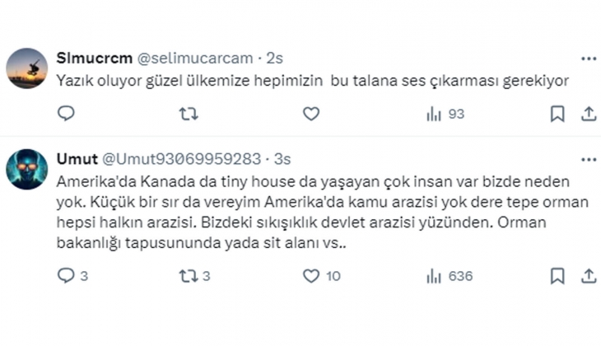601x346 pixels.
Task: Open Umut's skull avatar profile
Action: [x=26, y=169]
